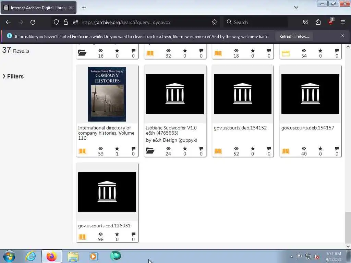This screenshot has width=351, height=263.
Task: Click the texts book icon on company histories card
Action: click(x=82, y=151)
